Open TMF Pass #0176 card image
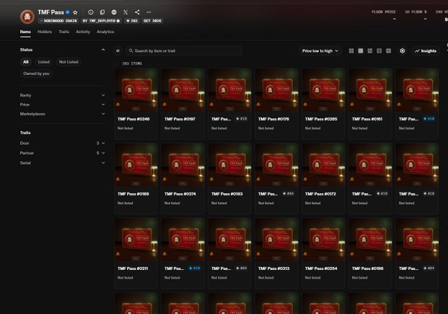Image resolution: width=448 pixels, height=314 pixels. (x=277, y=90)
